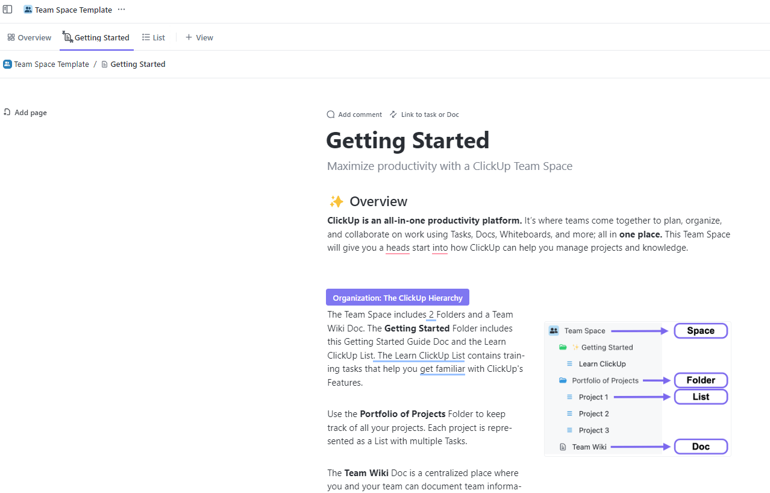Click the Team Space Template title in header
The image size is (770, 493).
click(x=74, y=10)
